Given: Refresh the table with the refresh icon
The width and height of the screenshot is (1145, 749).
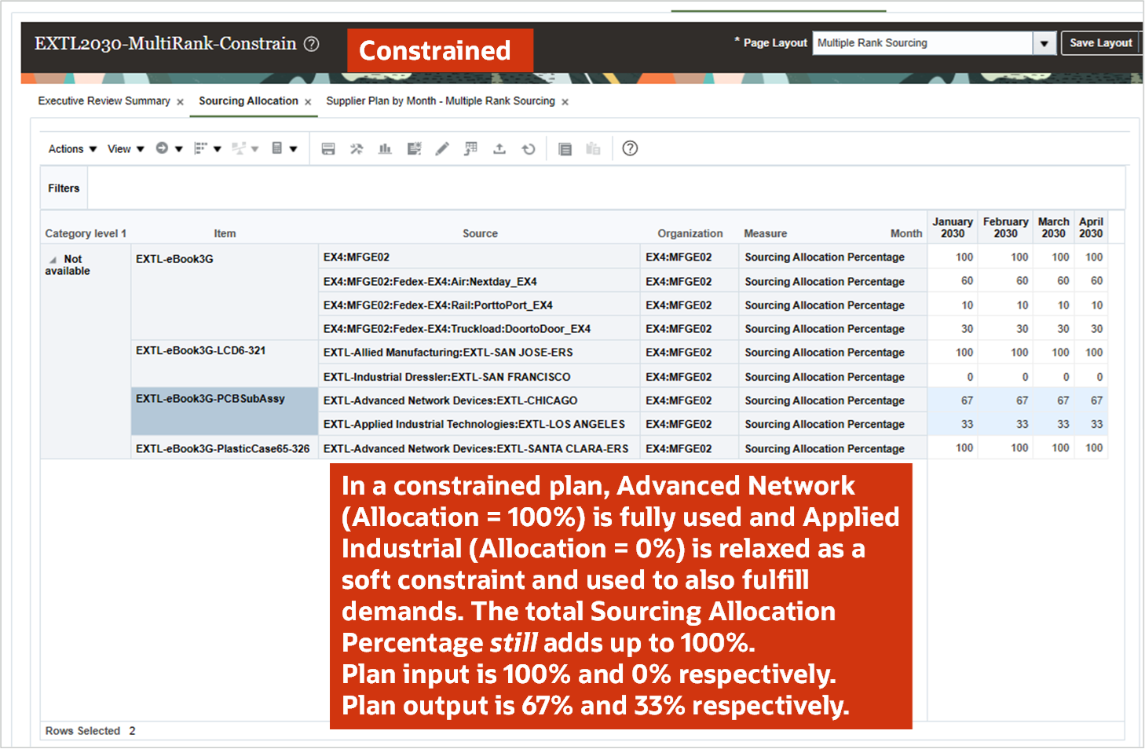Looking at the screenshot, I should [528, 148].
